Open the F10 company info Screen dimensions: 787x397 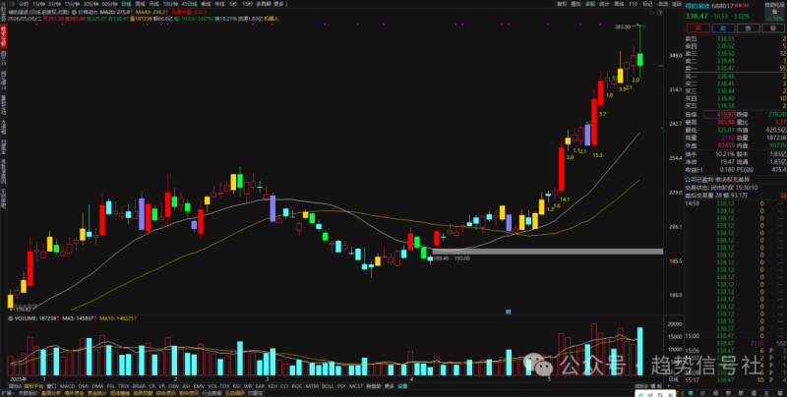coord(634,4)
